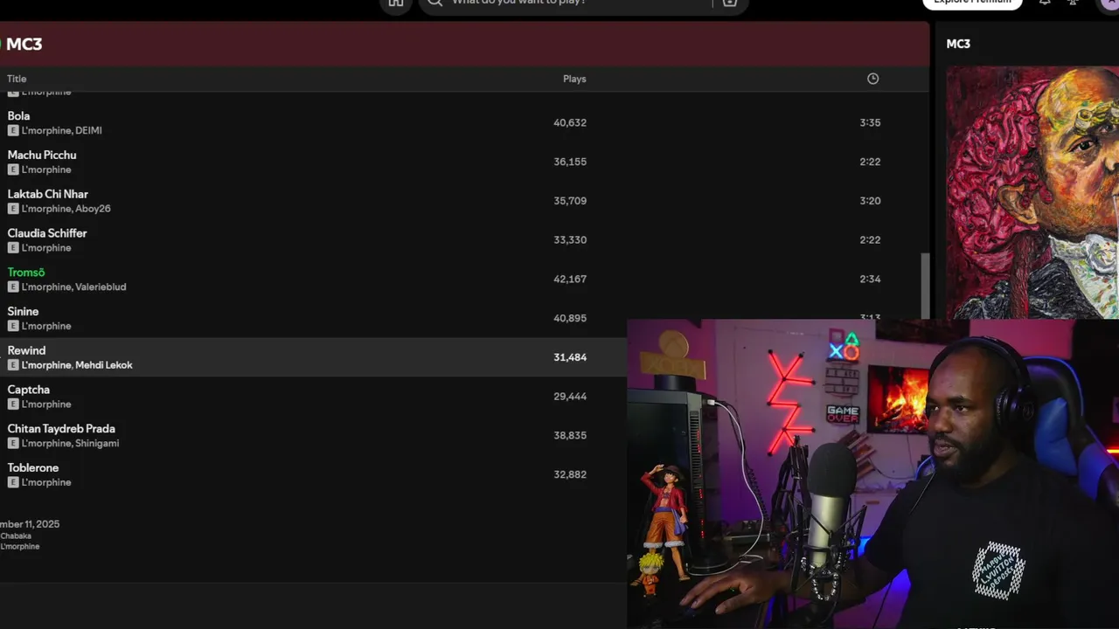Click the 2:34 duration of Tromsö

tap(870, 280)
